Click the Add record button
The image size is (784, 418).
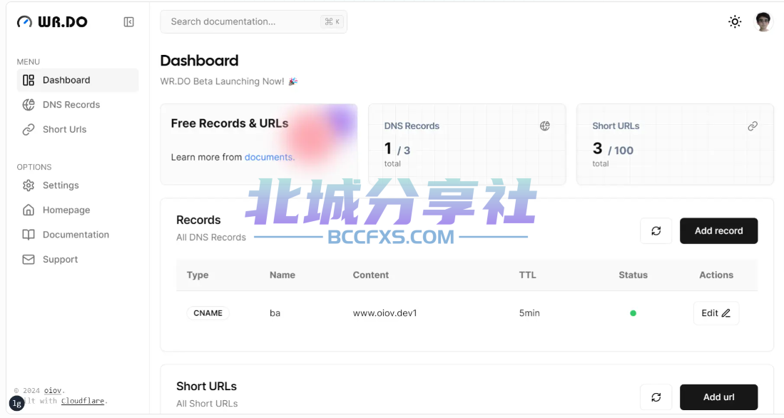718,230
